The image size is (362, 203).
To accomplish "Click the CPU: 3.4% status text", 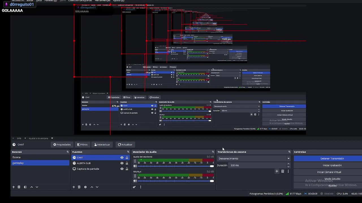I will click(342, 194).
